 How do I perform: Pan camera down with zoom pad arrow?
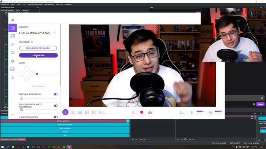27,79
